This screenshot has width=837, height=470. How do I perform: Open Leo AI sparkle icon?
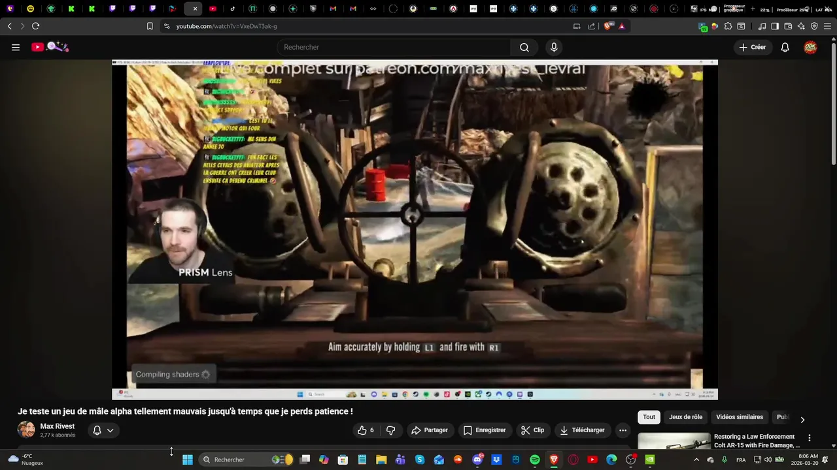(801, 26)
